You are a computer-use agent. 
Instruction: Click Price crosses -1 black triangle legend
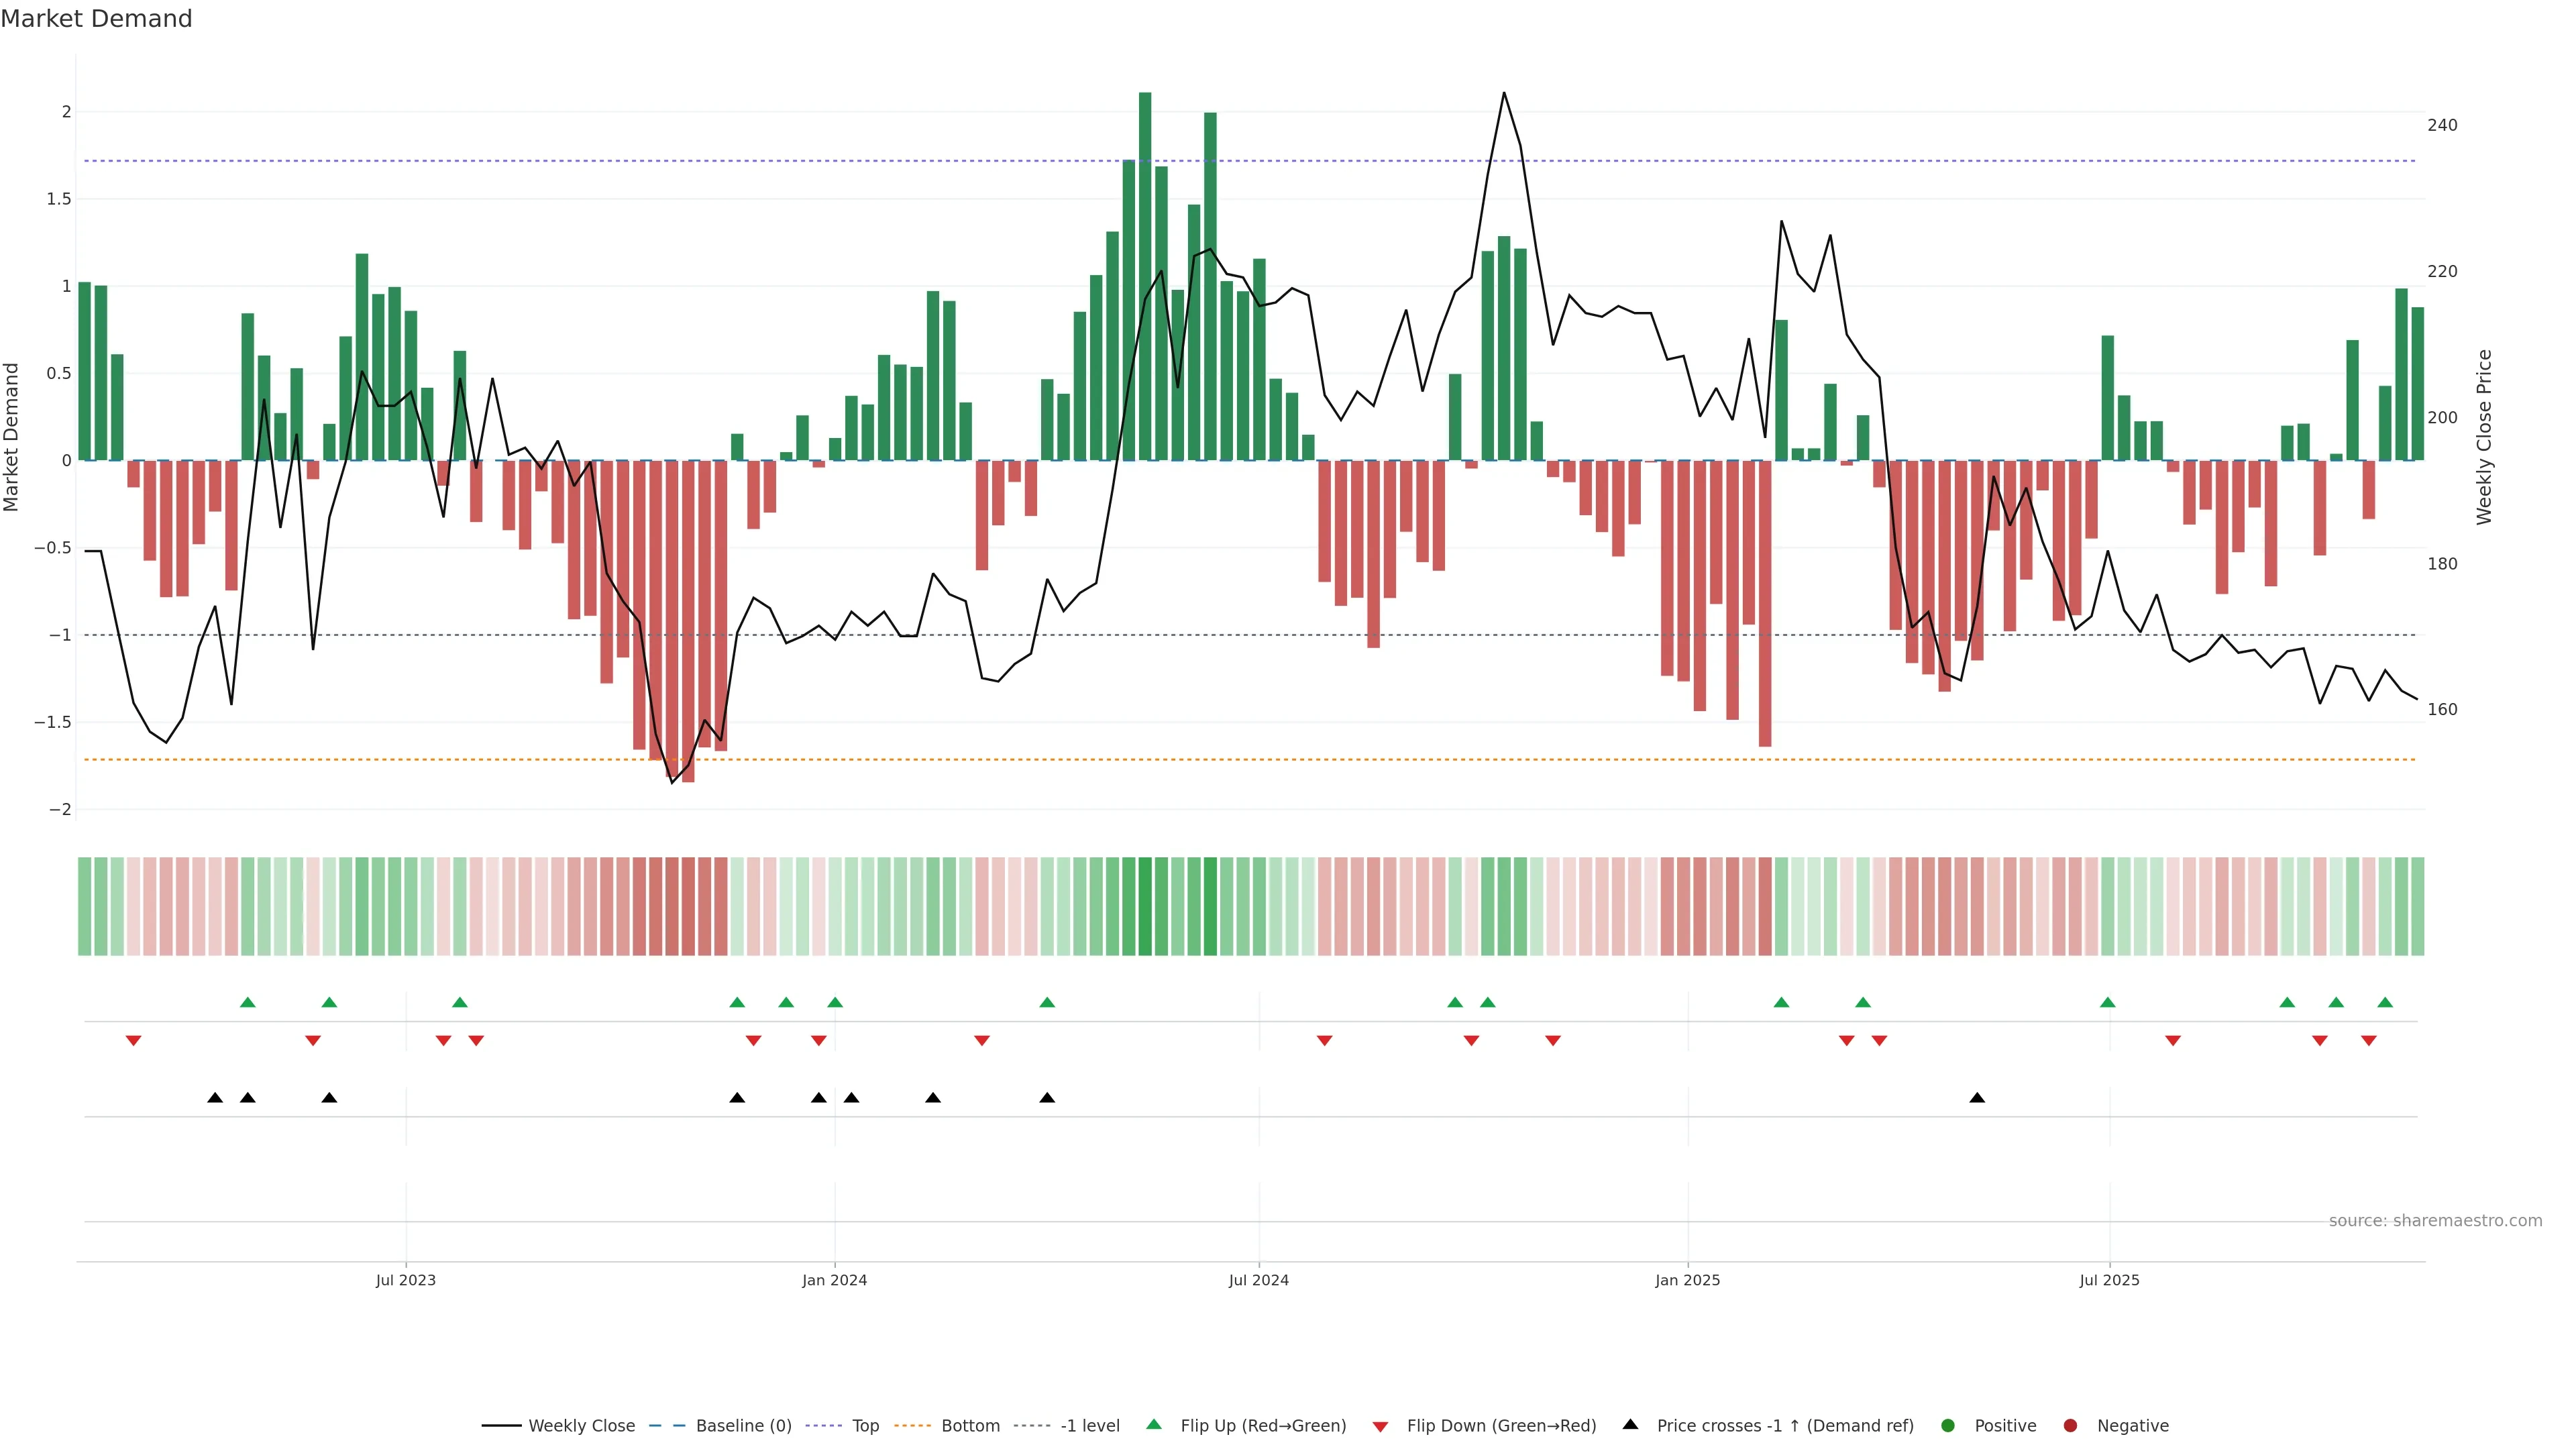click(x=1630, y=1425)
